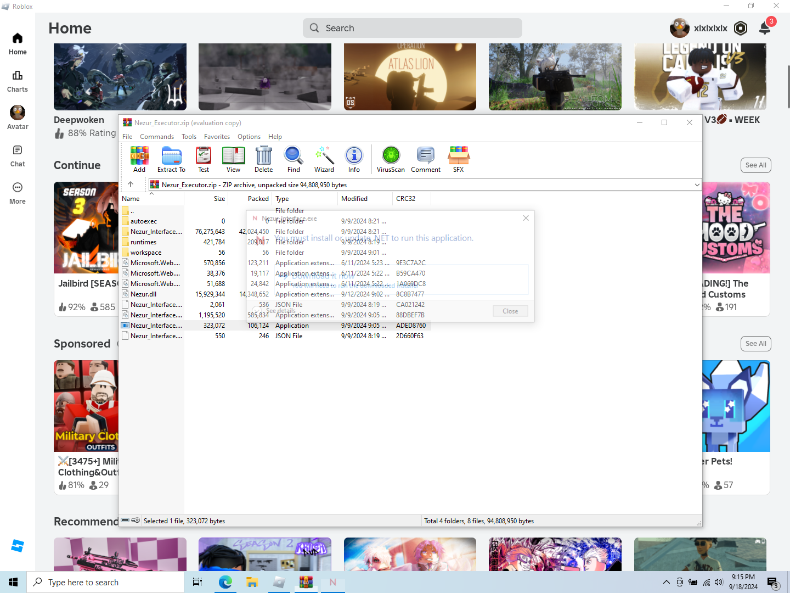Open Windows action center notifications

[773, 582]
